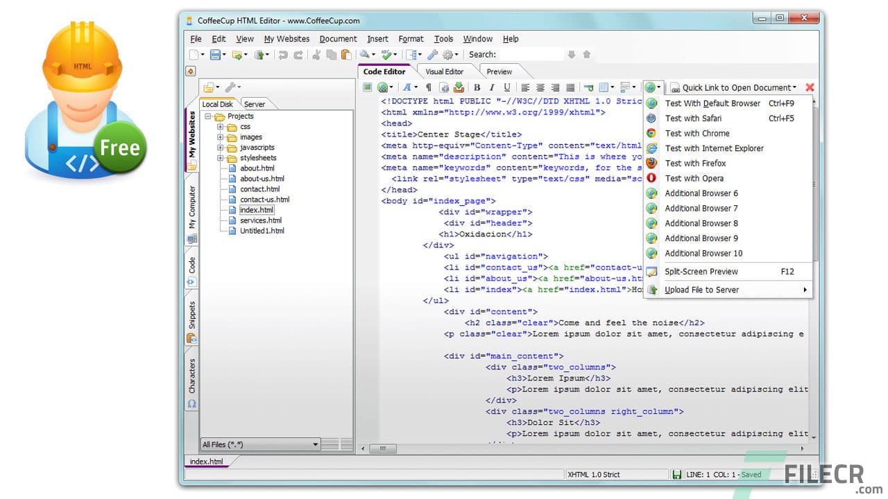Toggle italic formatting
Image resolution: width=888 pixels, height=499 pixels.
(x=493, y=87)
